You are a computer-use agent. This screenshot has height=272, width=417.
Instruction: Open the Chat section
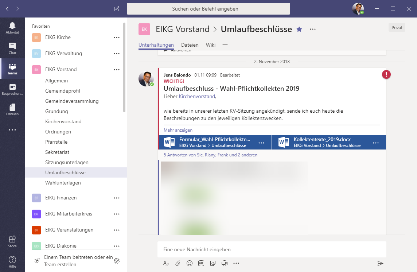click(x=12, y=48)
